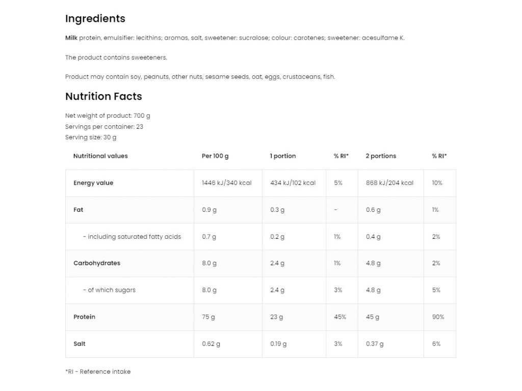The image size is (522, 391).
Task: Click the Salt row label
Action: (79, 344)
